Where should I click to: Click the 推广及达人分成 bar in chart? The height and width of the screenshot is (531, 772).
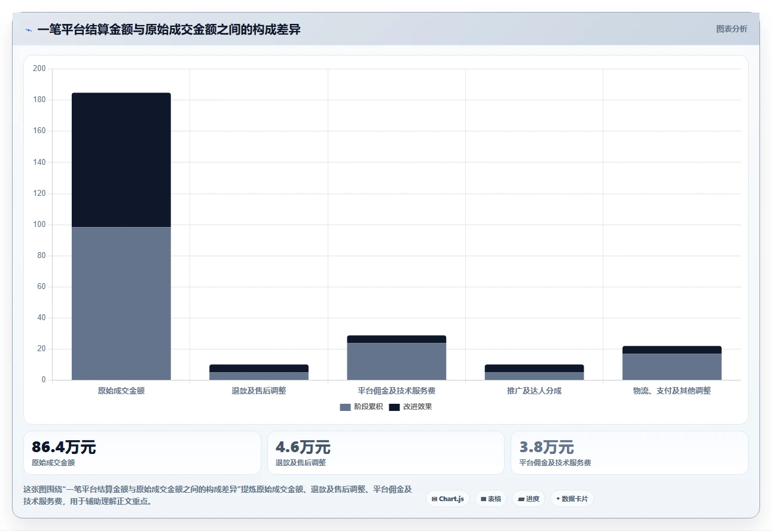[534, 372]
